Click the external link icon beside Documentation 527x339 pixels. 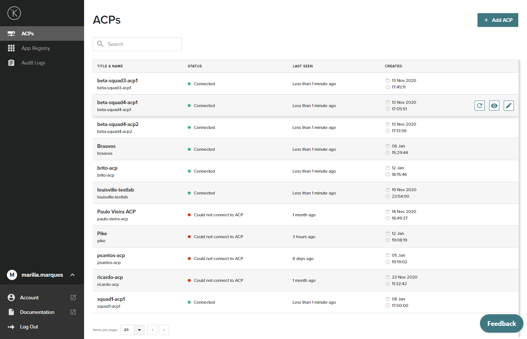tap(73, 312)
